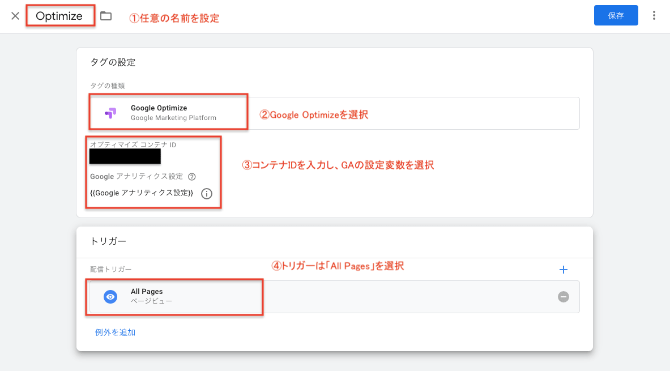Click the トリガー section heading
Screen dimensions: 670x371
[x=108, y=241]
